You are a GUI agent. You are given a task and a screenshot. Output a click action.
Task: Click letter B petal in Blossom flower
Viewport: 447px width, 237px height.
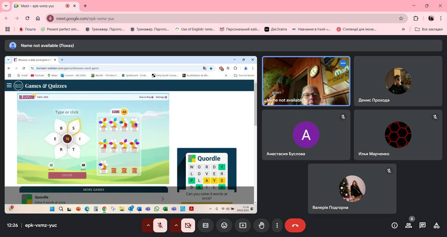pyautogui.click(x=61, y=128)
